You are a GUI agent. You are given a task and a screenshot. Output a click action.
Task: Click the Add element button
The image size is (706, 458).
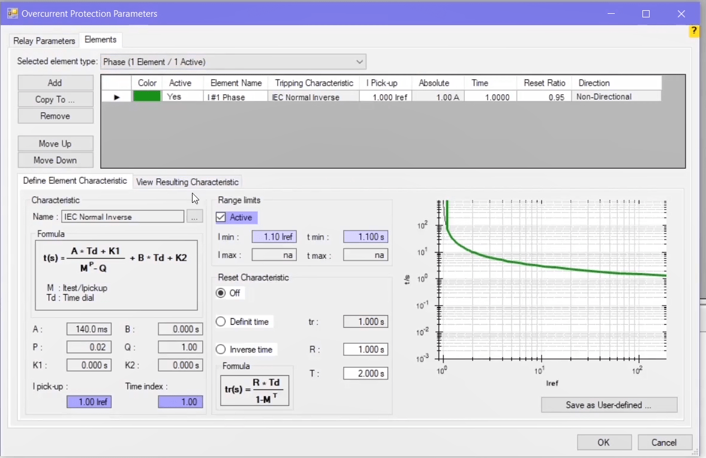tap(55, 83)
